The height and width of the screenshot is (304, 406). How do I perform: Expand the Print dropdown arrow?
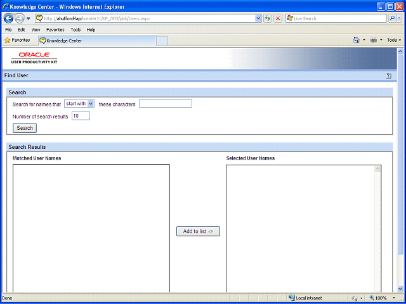(381, 40)
